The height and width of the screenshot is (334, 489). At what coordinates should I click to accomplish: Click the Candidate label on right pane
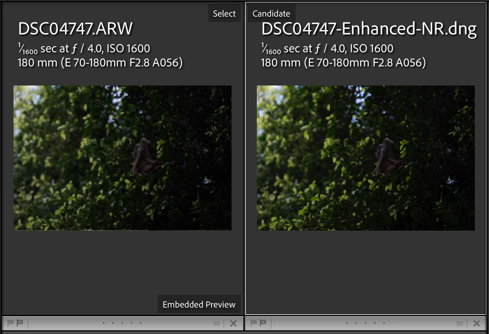coord(271,13)
